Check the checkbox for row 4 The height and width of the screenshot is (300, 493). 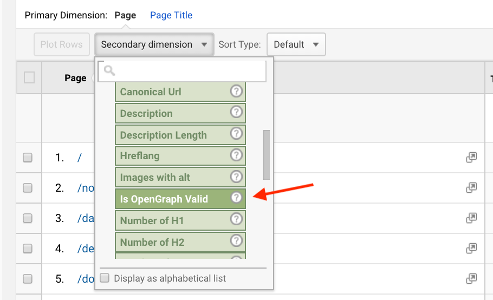pyautogui.click(x=28, y=249)
